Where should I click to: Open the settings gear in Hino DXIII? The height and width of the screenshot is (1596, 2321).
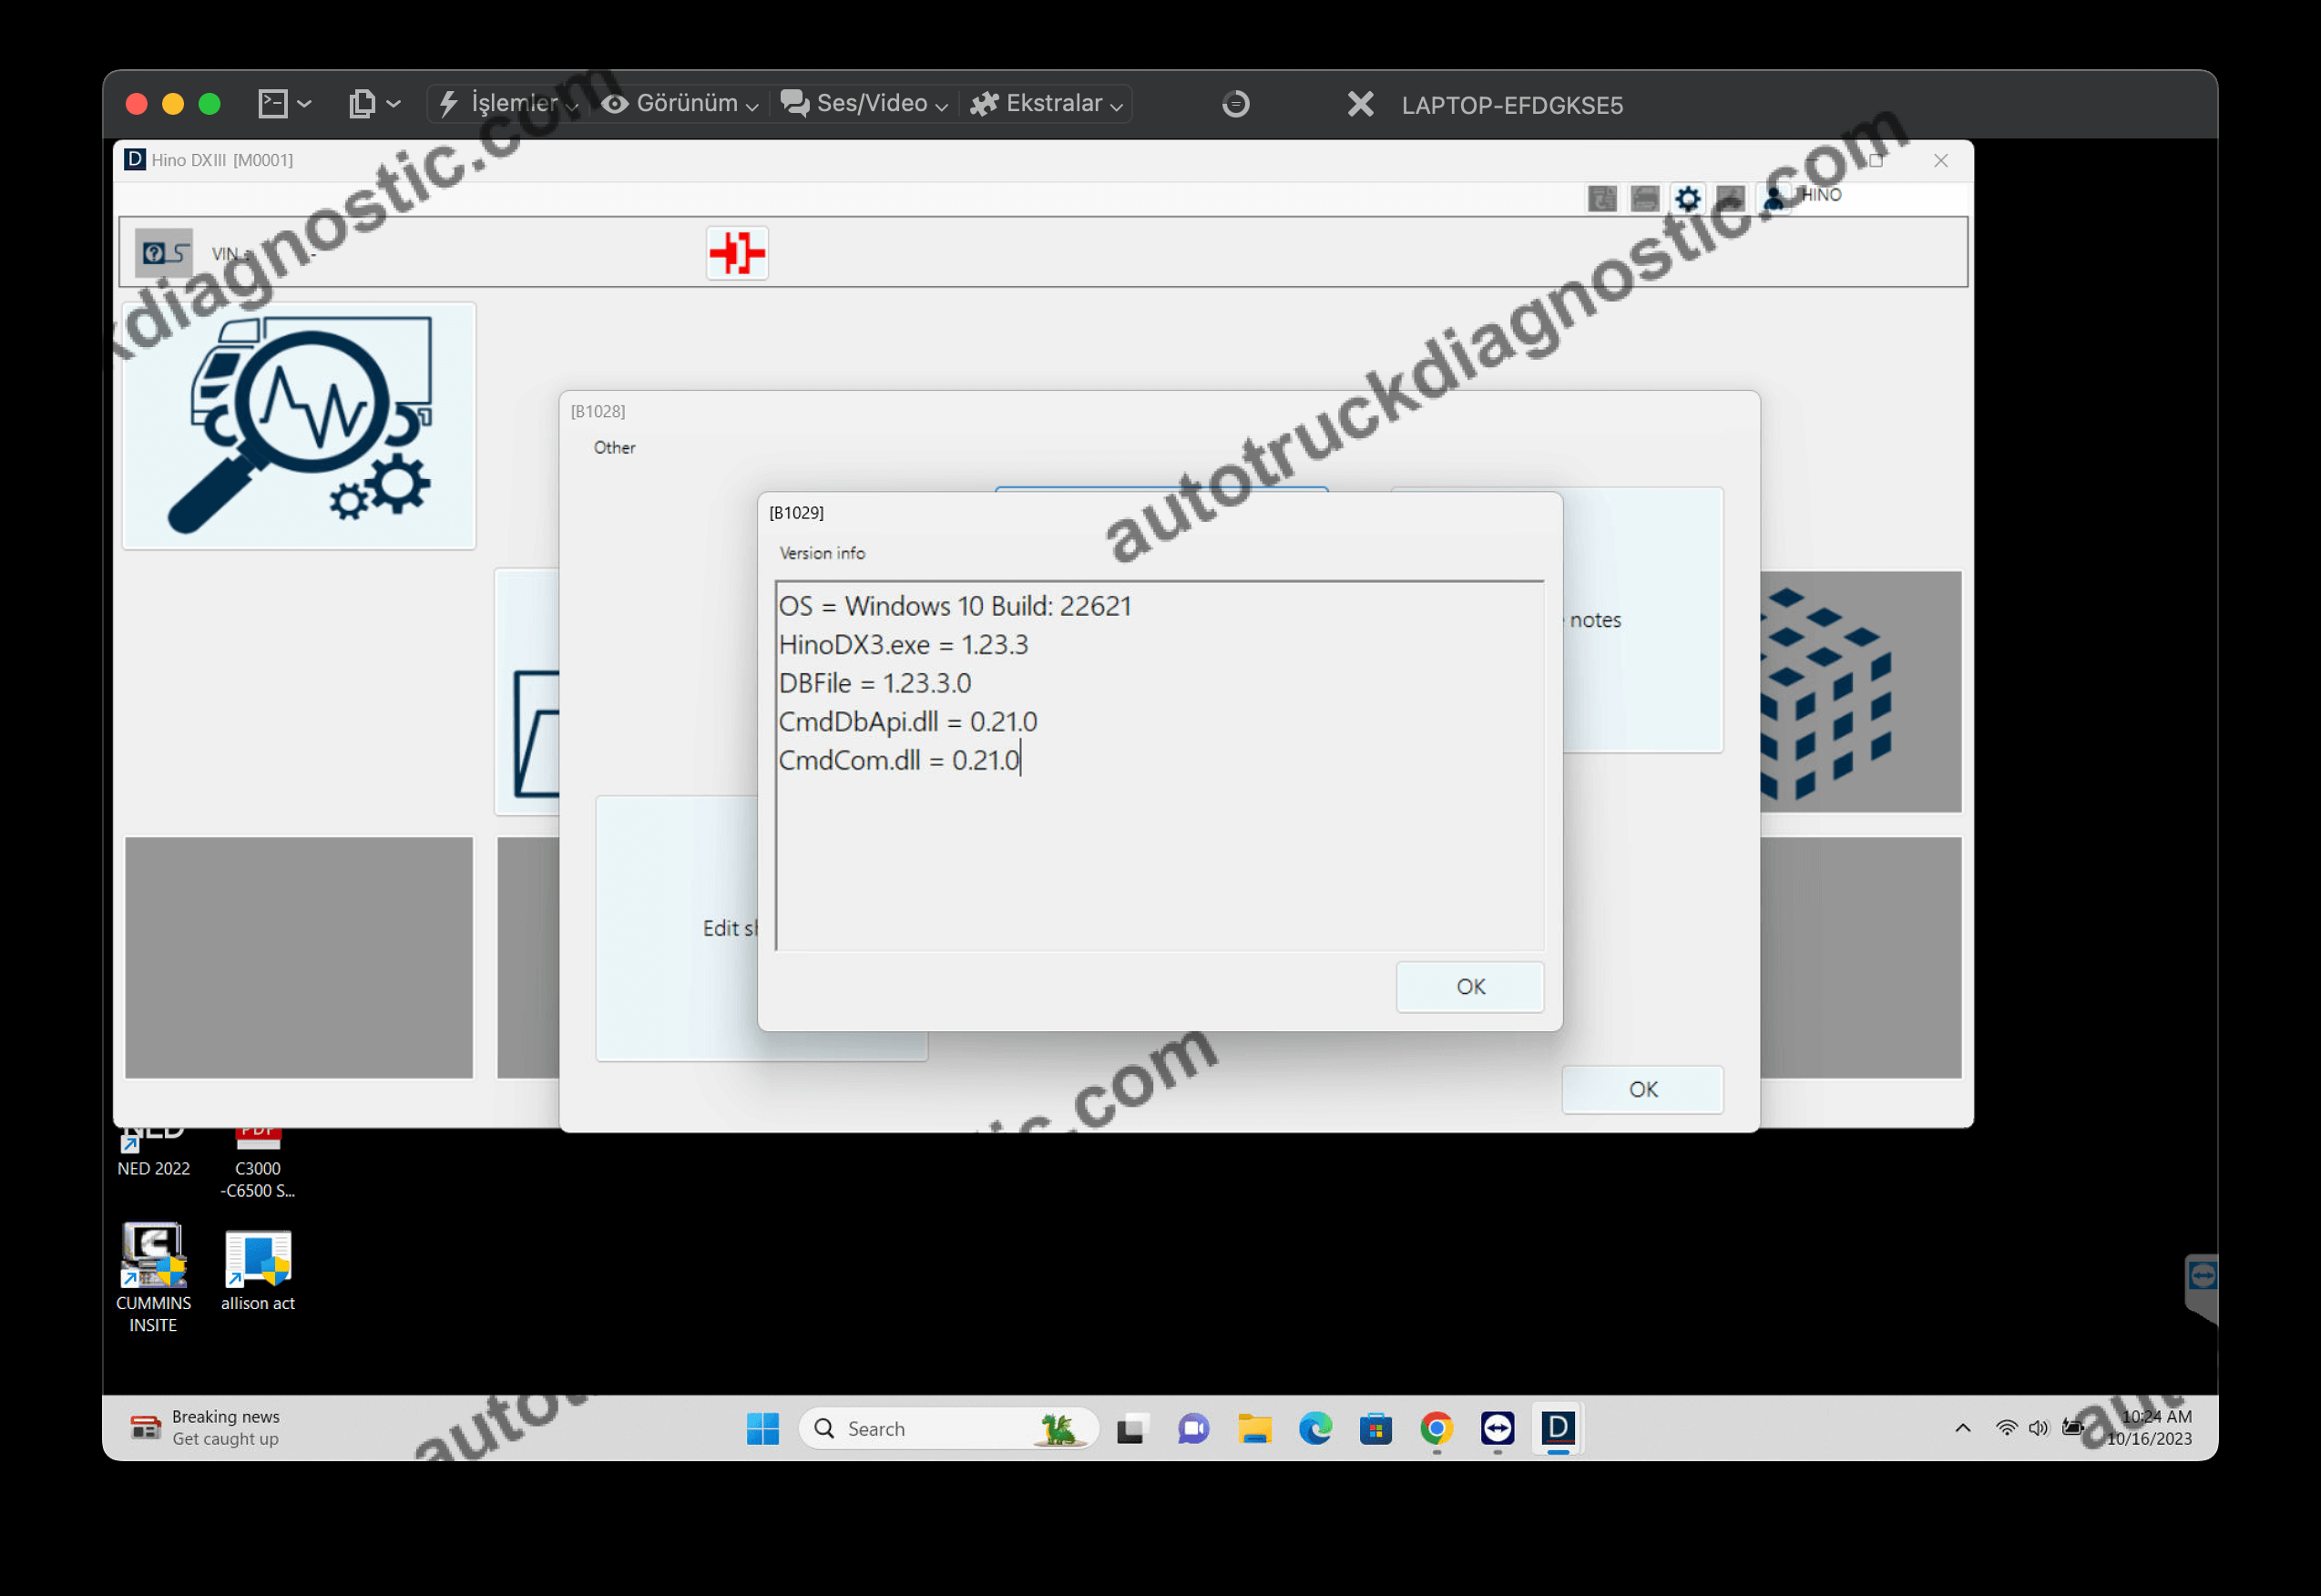[x=1688, y=198]
